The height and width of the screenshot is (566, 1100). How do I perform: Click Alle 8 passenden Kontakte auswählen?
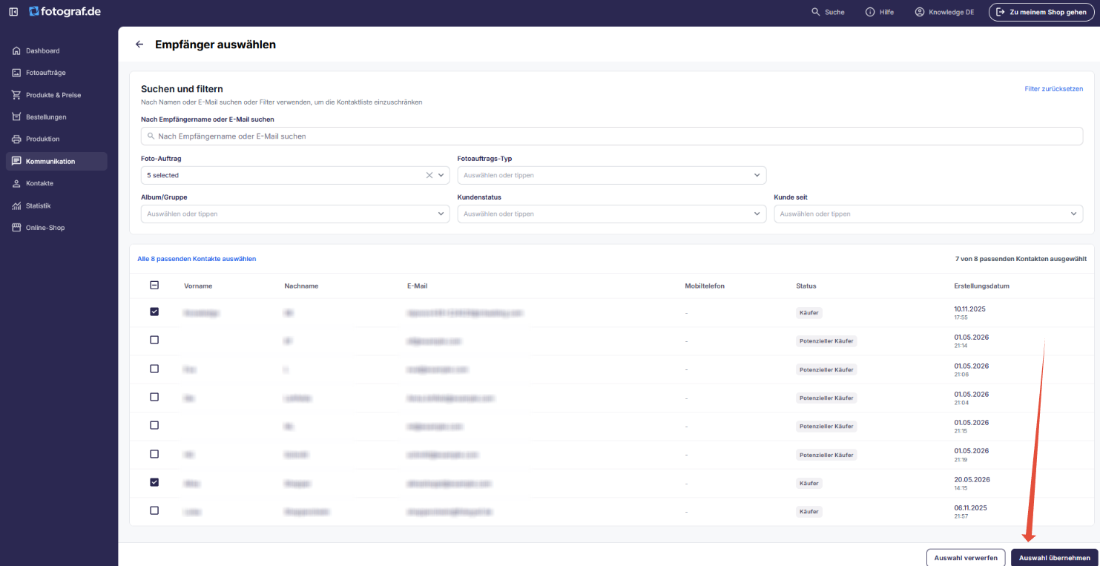[197, 259]
